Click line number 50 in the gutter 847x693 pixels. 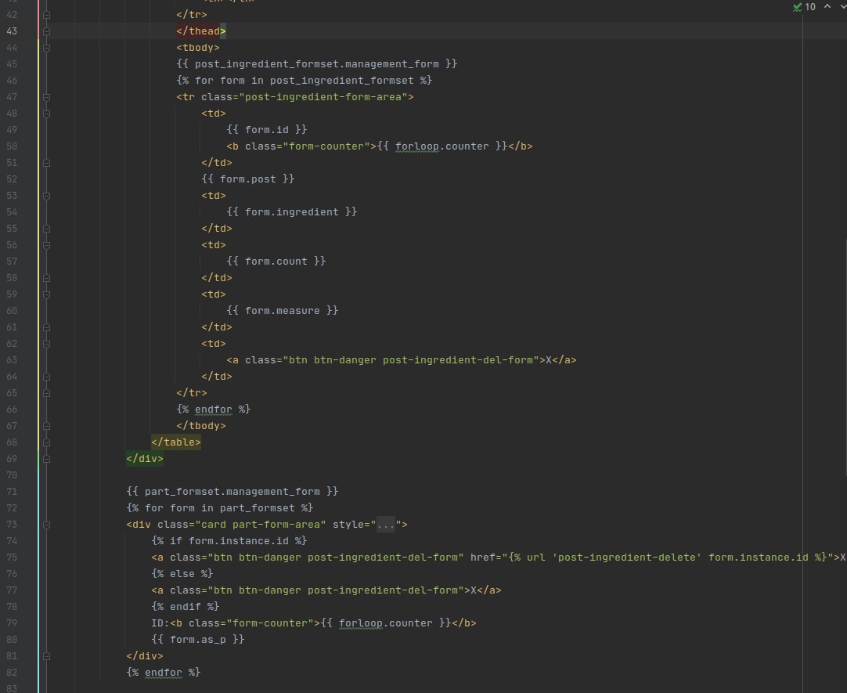pos(12,146)
